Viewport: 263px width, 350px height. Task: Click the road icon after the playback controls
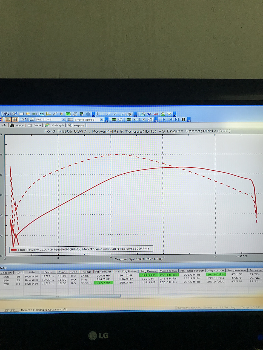184,119
